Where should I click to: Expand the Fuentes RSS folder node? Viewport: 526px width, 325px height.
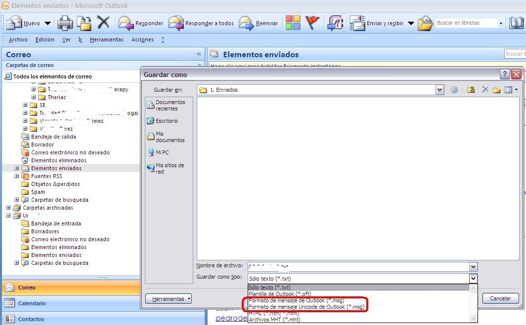[17, 176]
